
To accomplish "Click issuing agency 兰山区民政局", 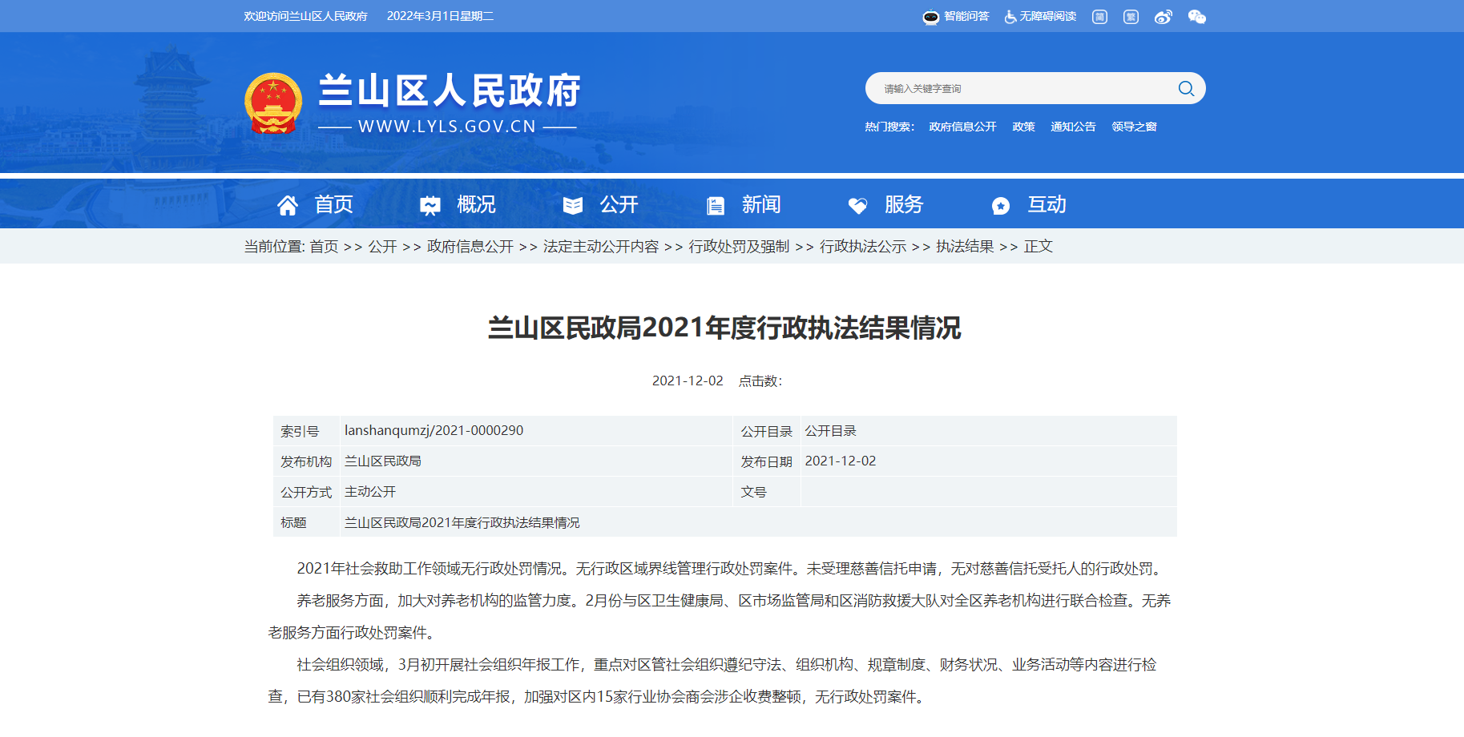I will [x=383, y=461].
